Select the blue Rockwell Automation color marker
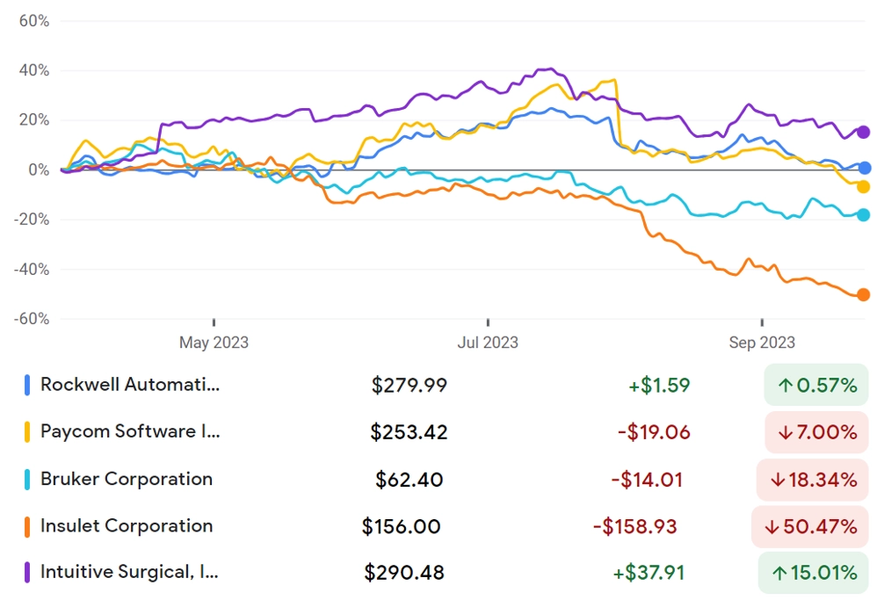This screenshot has height=600, width=884. (x=27, y=385)
